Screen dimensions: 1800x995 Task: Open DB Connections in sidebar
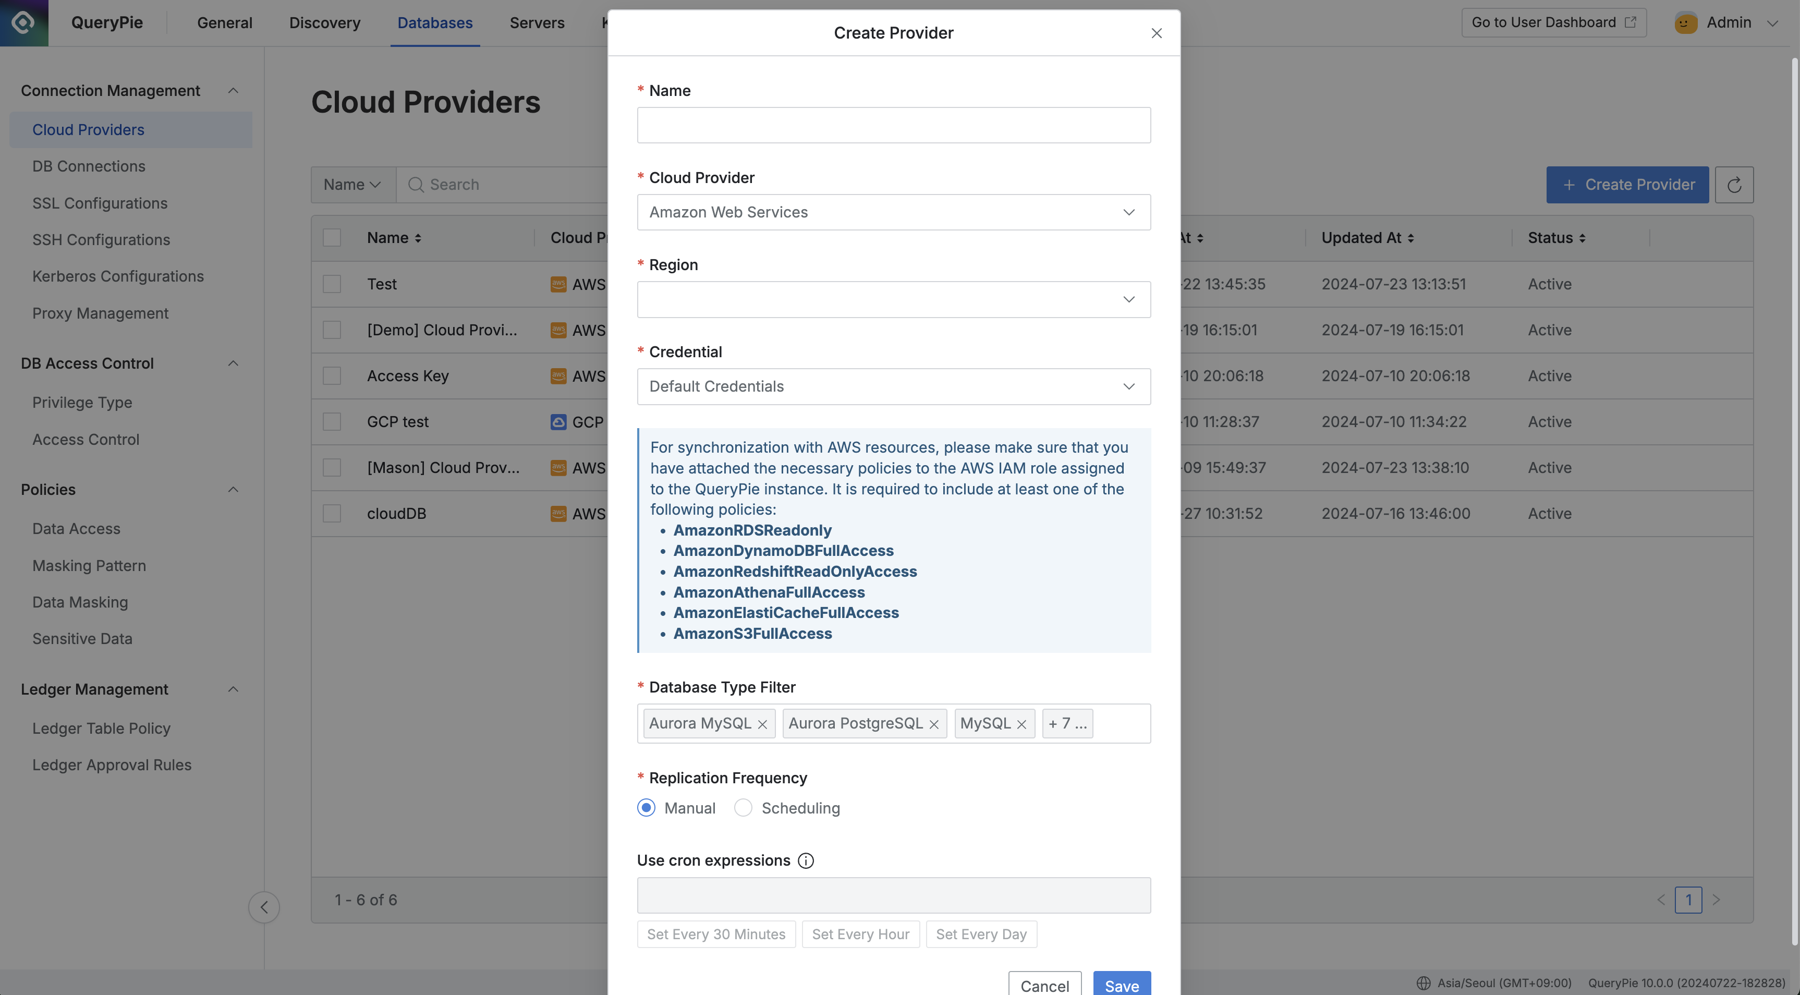pyautogui.click(x=89, y=166)
